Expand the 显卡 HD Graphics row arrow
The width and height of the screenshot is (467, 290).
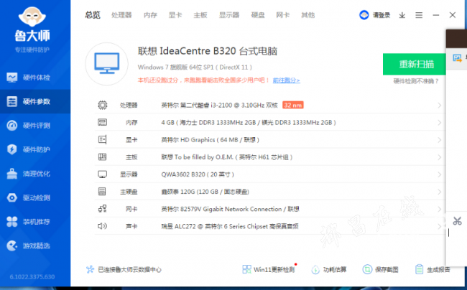[x=439, y=140]
